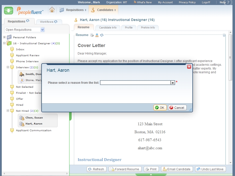Click the Help question mark icon
This screenshot has height=176, width=235.
[228, 2]
